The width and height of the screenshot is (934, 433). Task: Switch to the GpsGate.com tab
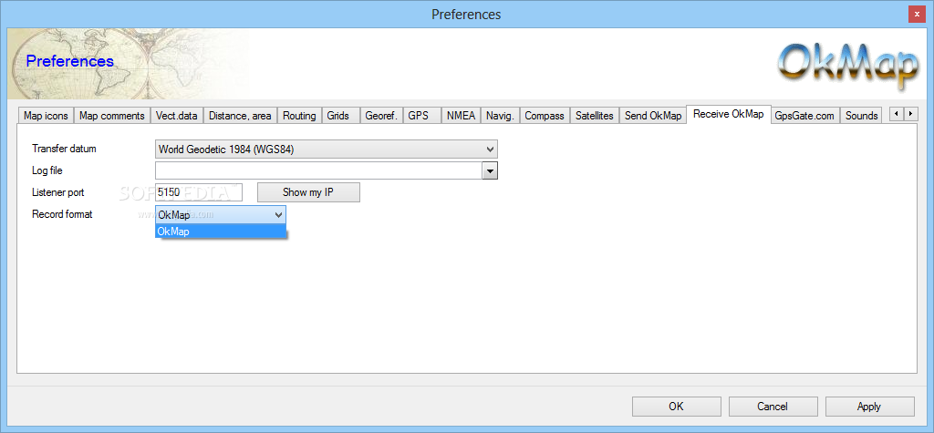[804, 116]
